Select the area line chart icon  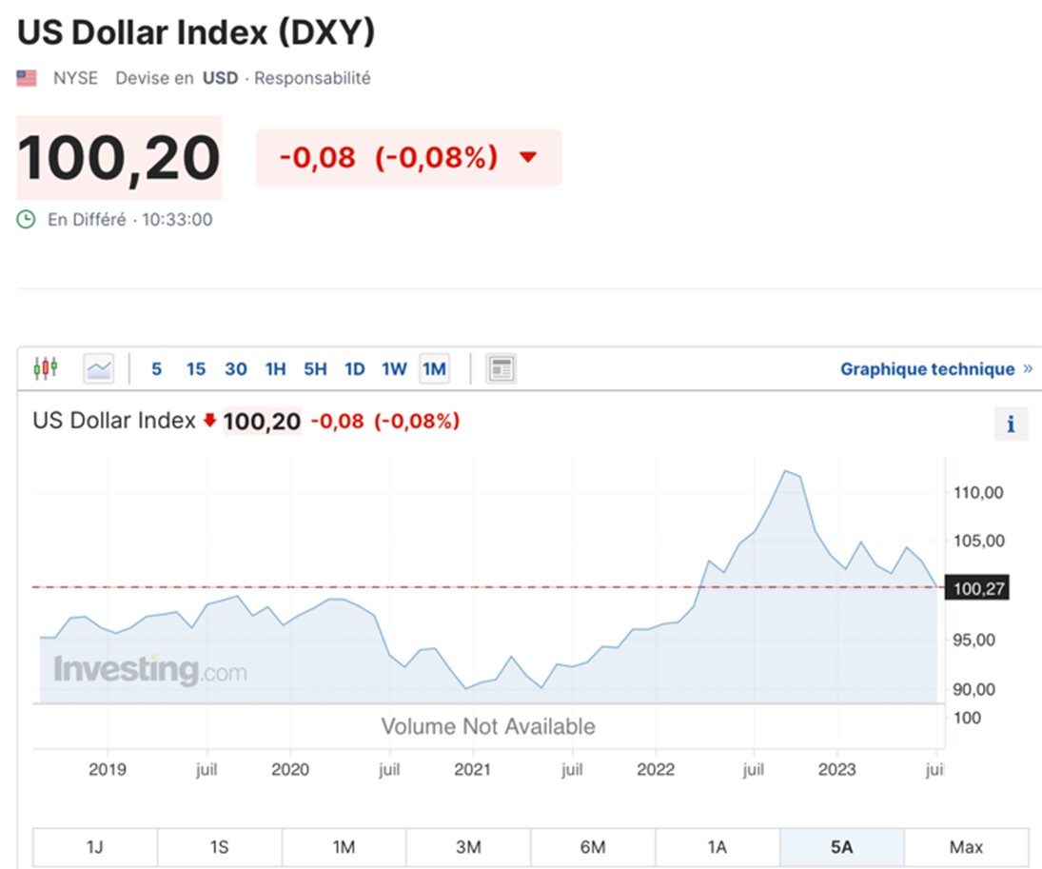tap(99, 368)
